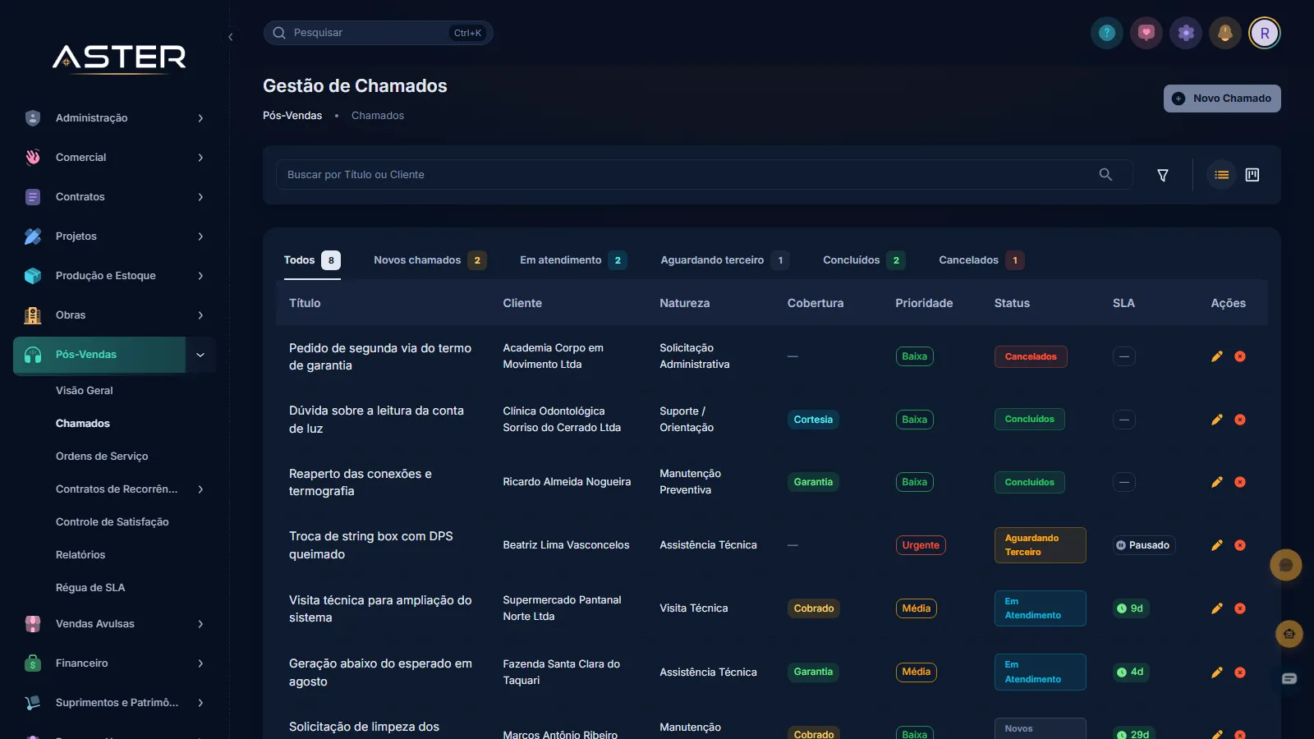Image resolution: width=1314 pixels, height=739 pixels.
Task: Open the Ordens de Serviço menu item
Action: (x=102, y=457)
